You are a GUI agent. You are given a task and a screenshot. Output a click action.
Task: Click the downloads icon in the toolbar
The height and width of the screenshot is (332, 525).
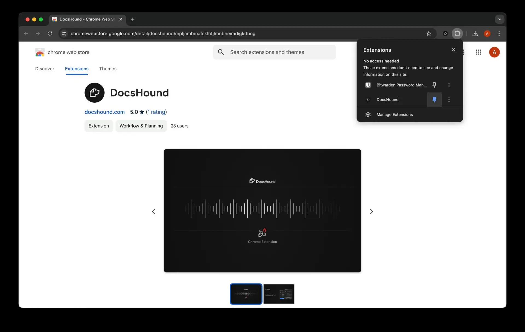point(475,34)
